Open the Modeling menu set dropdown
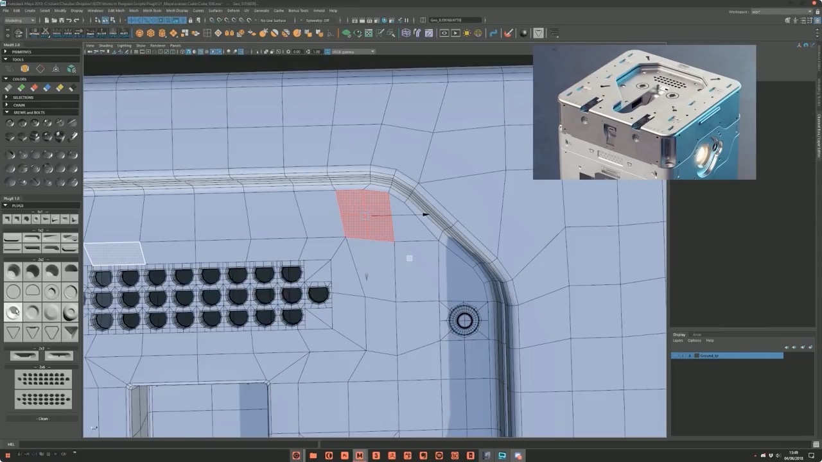 [x=19, y=20]
